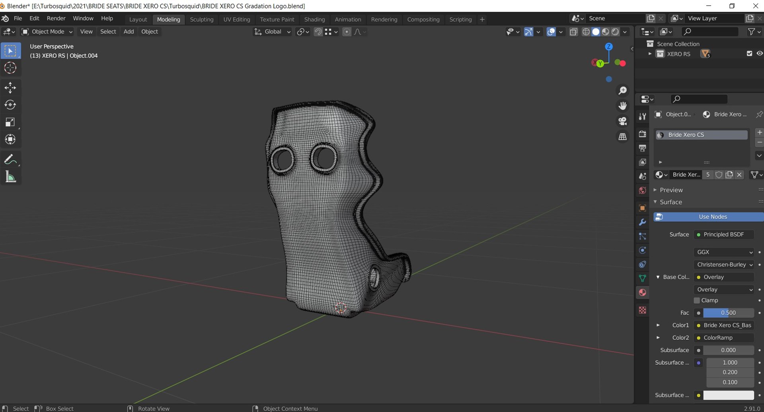Switch the perspective/orthographic grid icon

click(x=623, y=137)
